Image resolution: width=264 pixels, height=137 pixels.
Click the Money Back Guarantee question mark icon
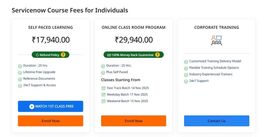pyautogui.click(x=158, y=55)
